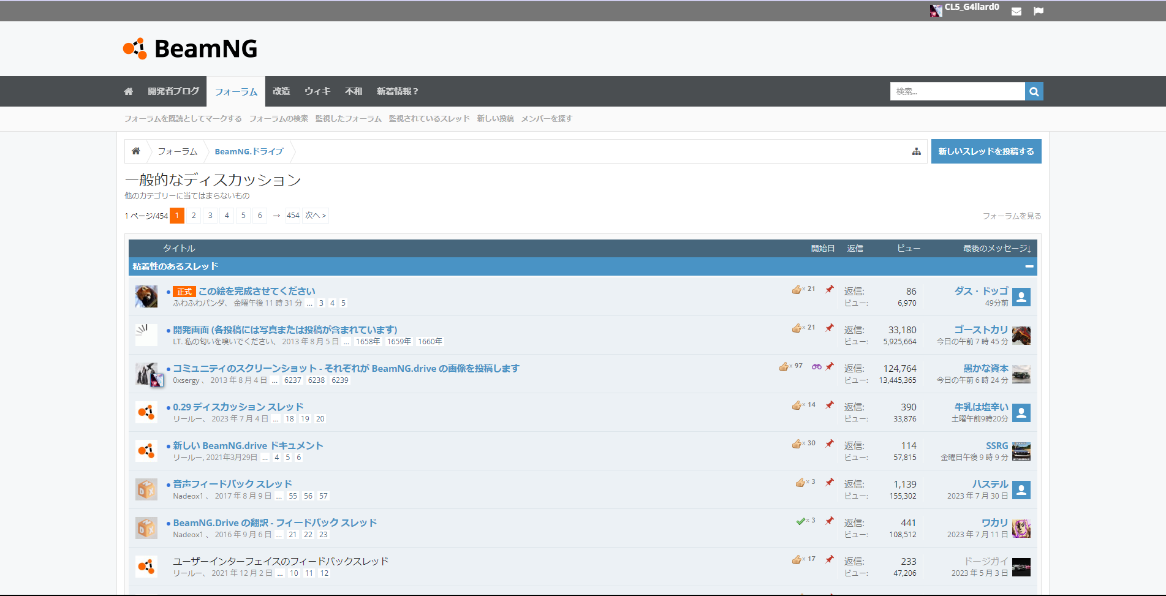Open the alerts flag icon
Viewport: 1166px width, 596px height.
[1039, 12]
